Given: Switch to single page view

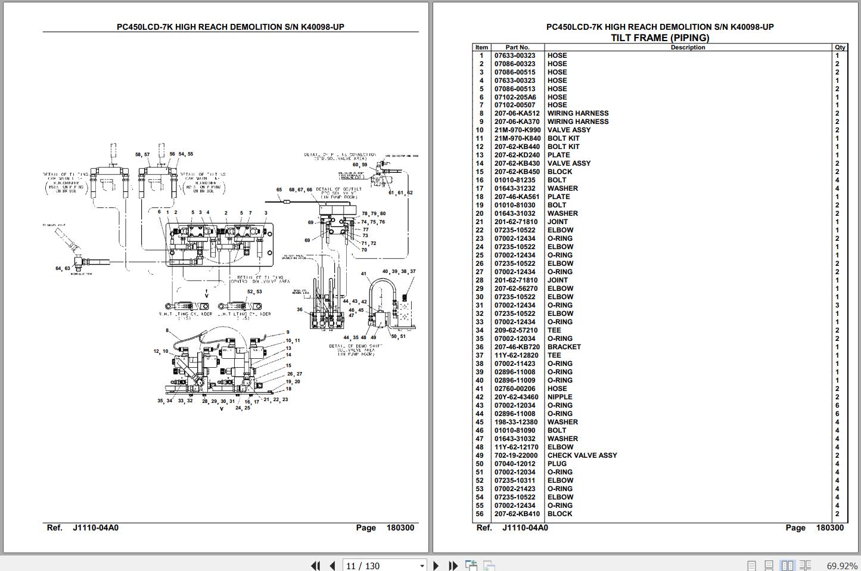Looking at the screenshot, I should [x=752, y=566].
